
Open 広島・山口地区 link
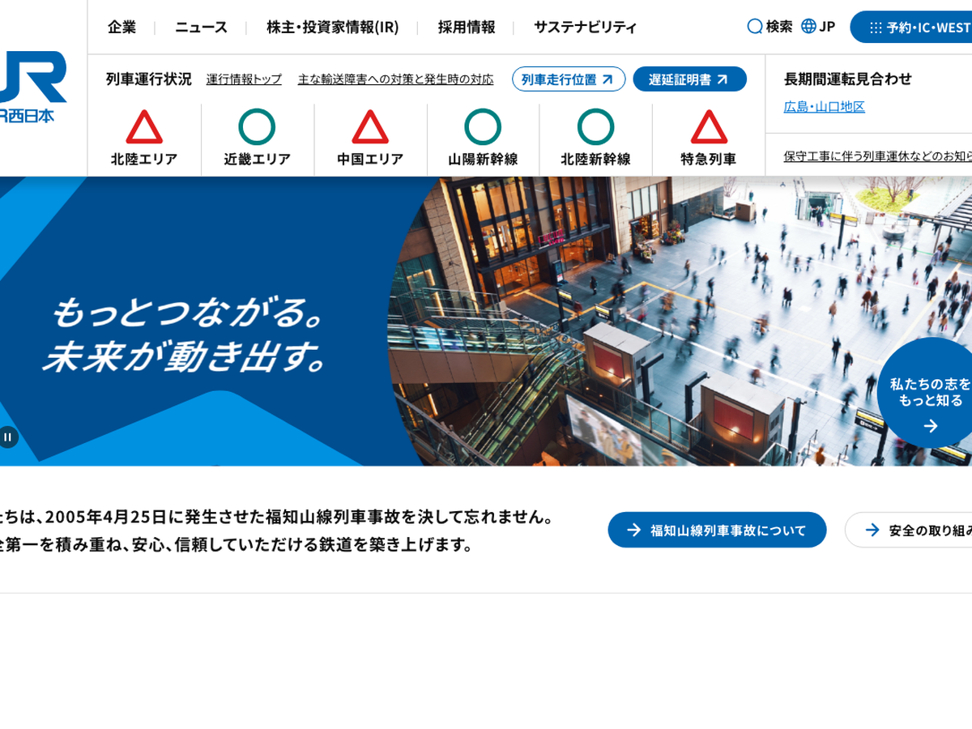(x=824, y=107)
